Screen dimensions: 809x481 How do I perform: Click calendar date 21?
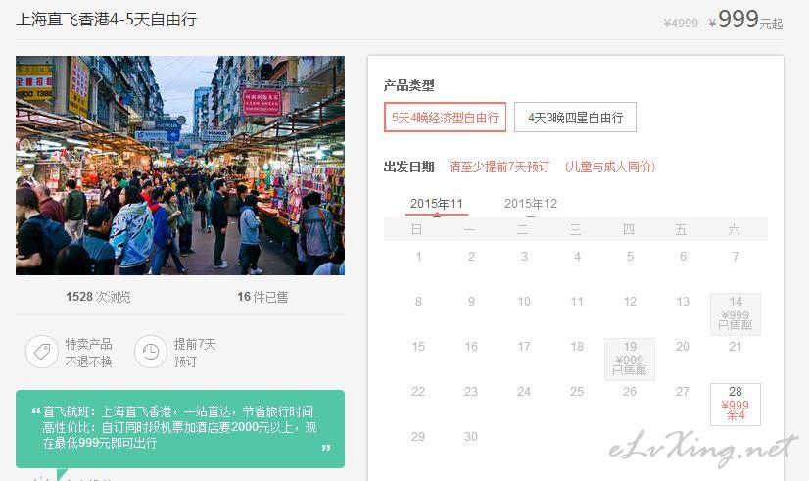pos(736,346)
